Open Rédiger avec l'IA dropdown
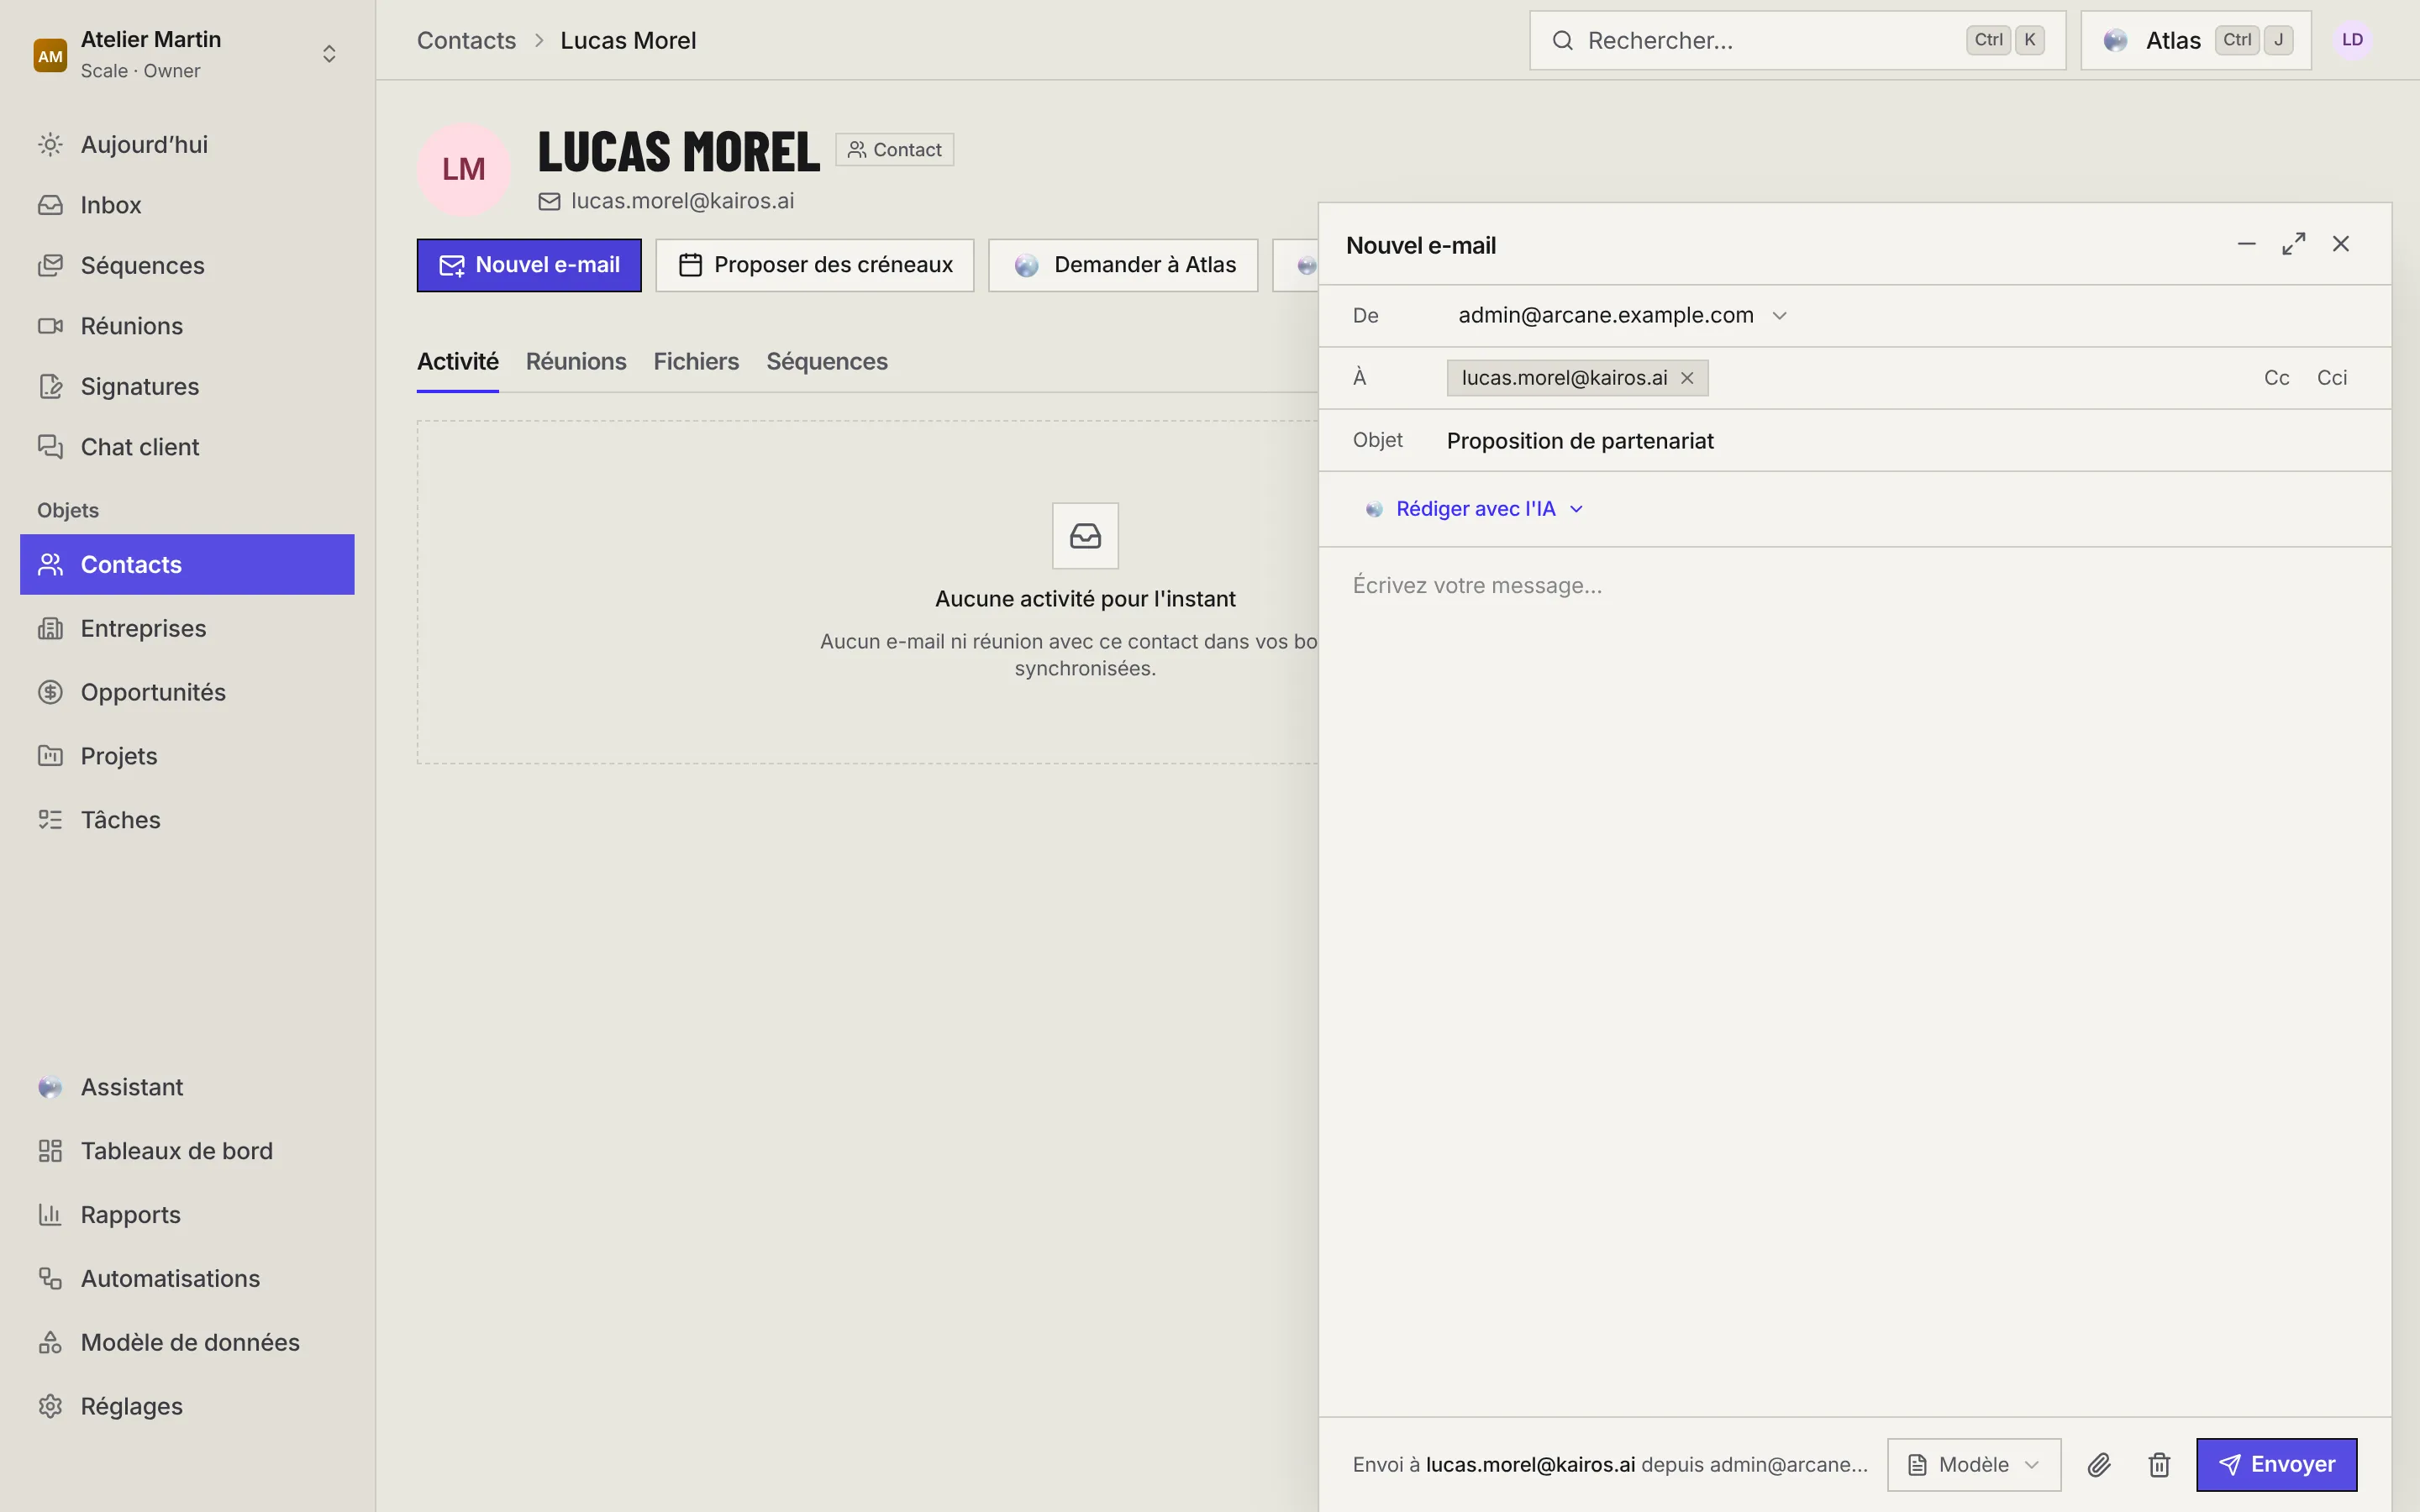The width and height of the screenshot is (2420, 1512). [1474, 509]
